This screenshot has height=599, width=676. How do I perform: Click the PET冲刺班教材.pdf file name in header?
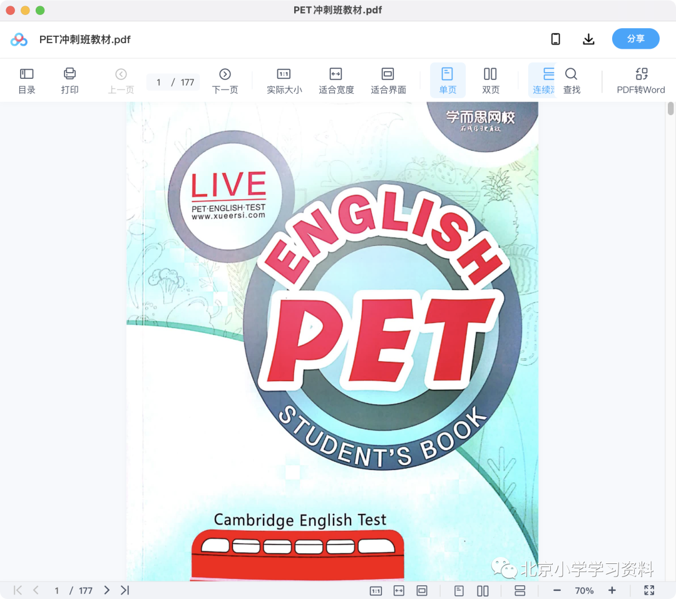point(85,39)
